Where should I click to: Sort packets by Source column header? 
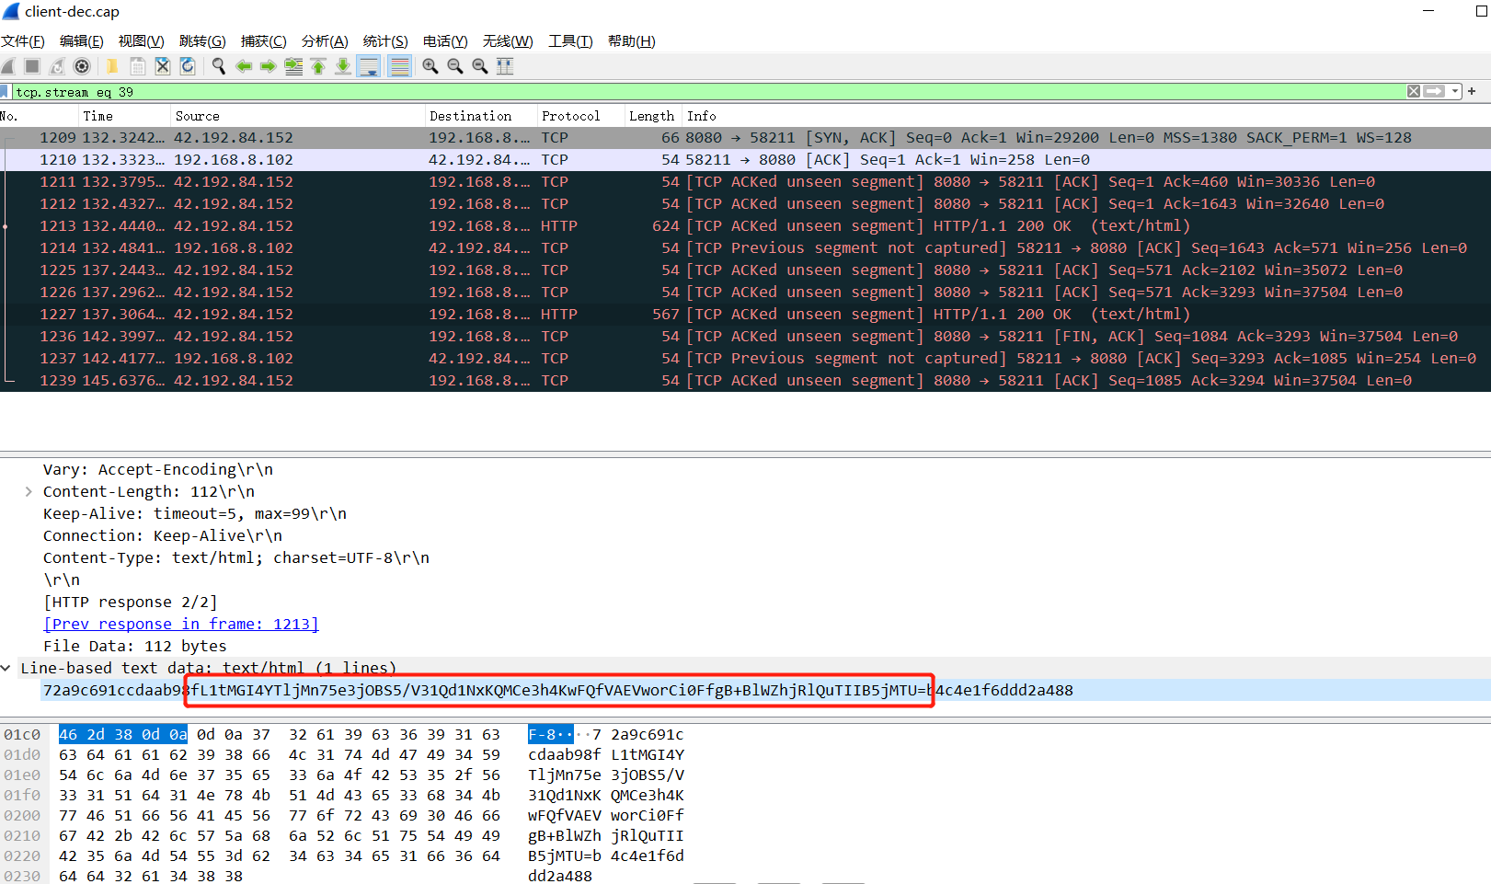297,116
